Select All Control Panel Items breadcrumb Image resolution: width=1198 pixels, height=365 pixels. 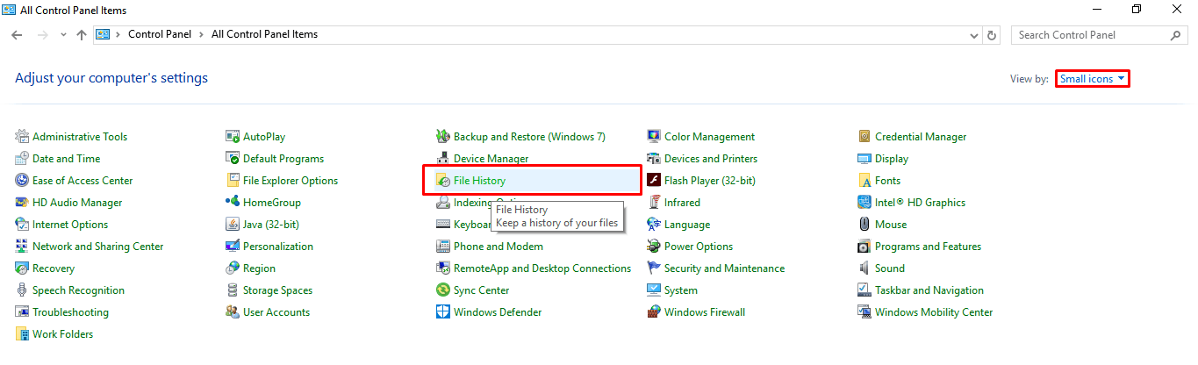click(x=264, y=35)
